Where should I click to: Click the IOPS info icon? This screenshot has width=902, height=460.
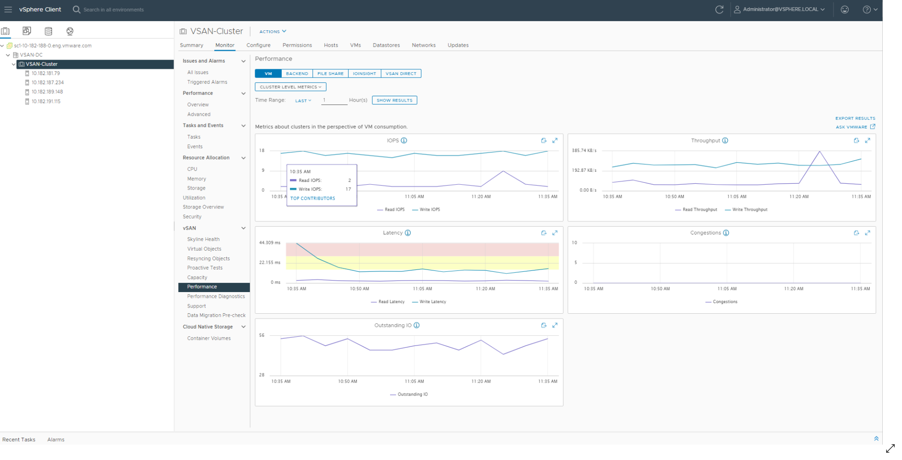[404, 141]
